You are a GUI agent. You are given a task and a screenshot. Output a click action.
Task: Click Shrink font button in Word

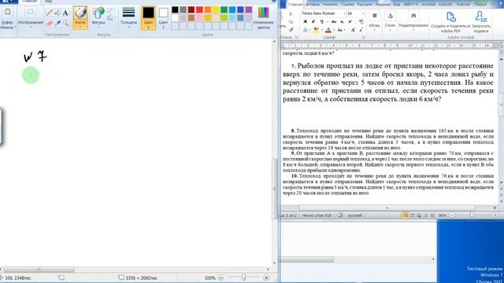pos(361,30)
